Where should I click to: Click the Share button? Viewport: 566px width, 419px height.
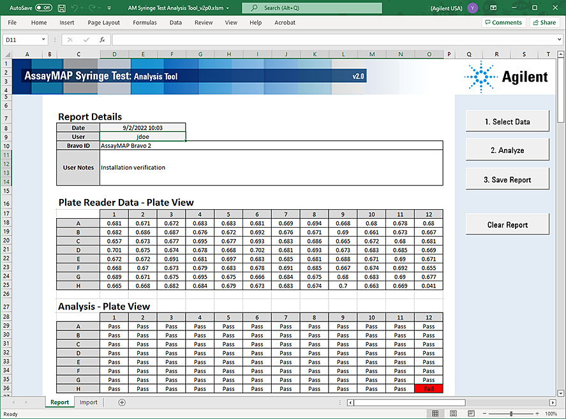pos(545,22)
